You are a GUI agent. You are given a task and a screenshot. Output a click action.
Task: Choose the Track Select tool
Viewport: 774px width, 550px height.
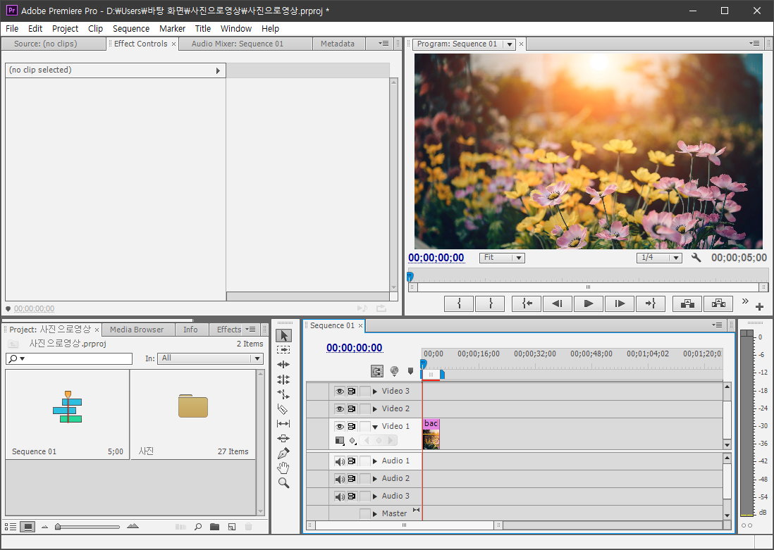tap(283, 350)
